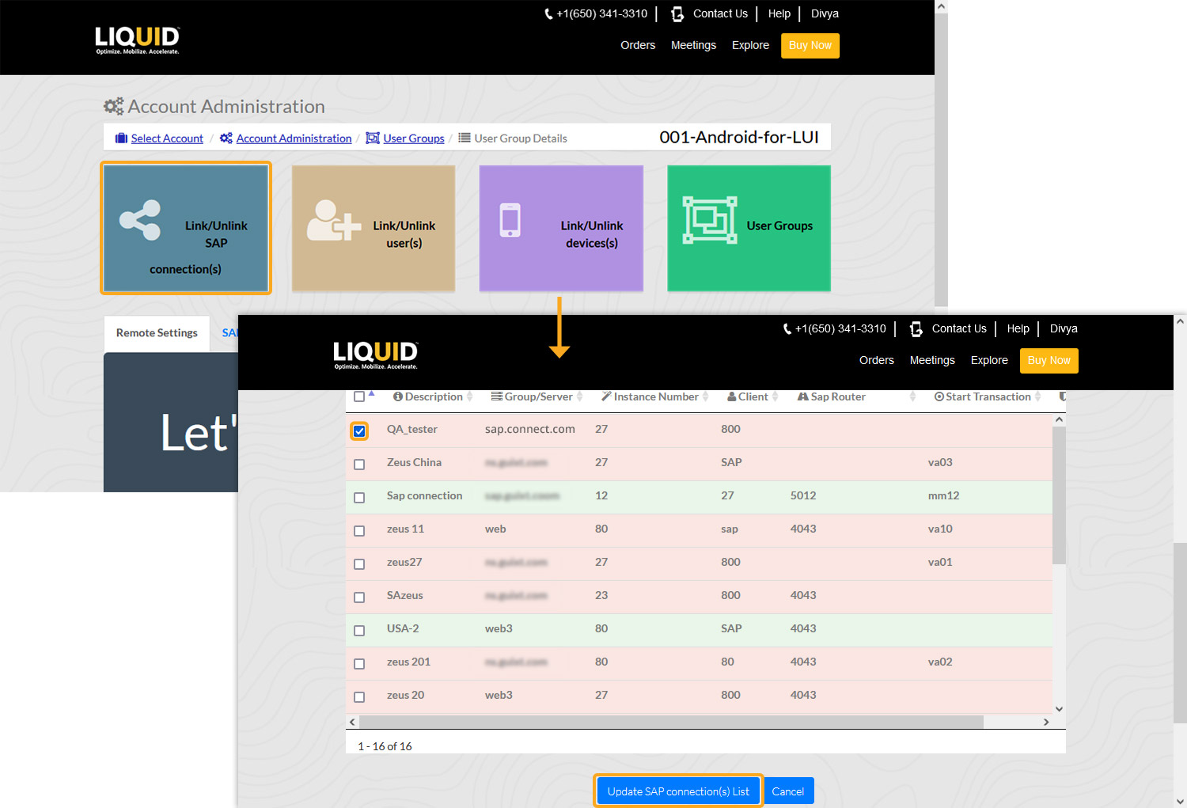Click Help link on SAP connections page header
Image resolution: width=1187 pixels, height=808 pixels.
click(1018, 328)
